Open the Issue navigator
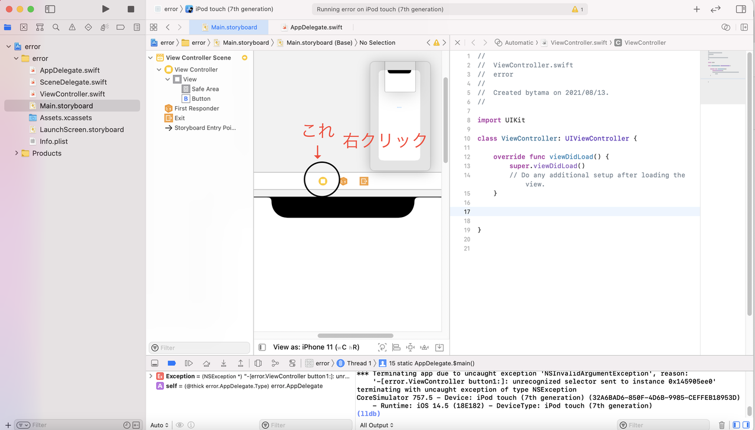 pyautogui.click(x=72, y=27)
